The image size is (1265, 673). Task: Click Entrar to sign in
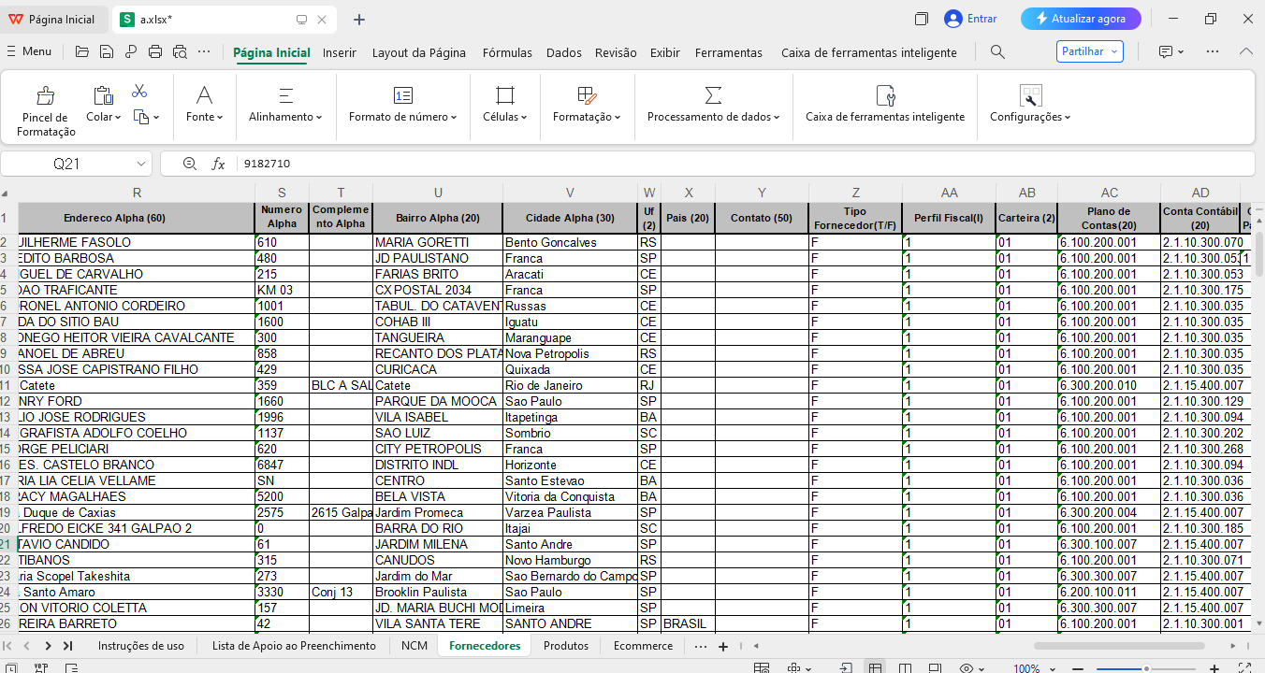[970, 19]
